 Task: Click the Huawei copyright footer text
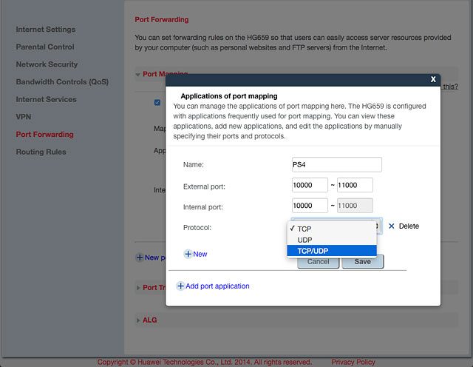pos(205,362)
